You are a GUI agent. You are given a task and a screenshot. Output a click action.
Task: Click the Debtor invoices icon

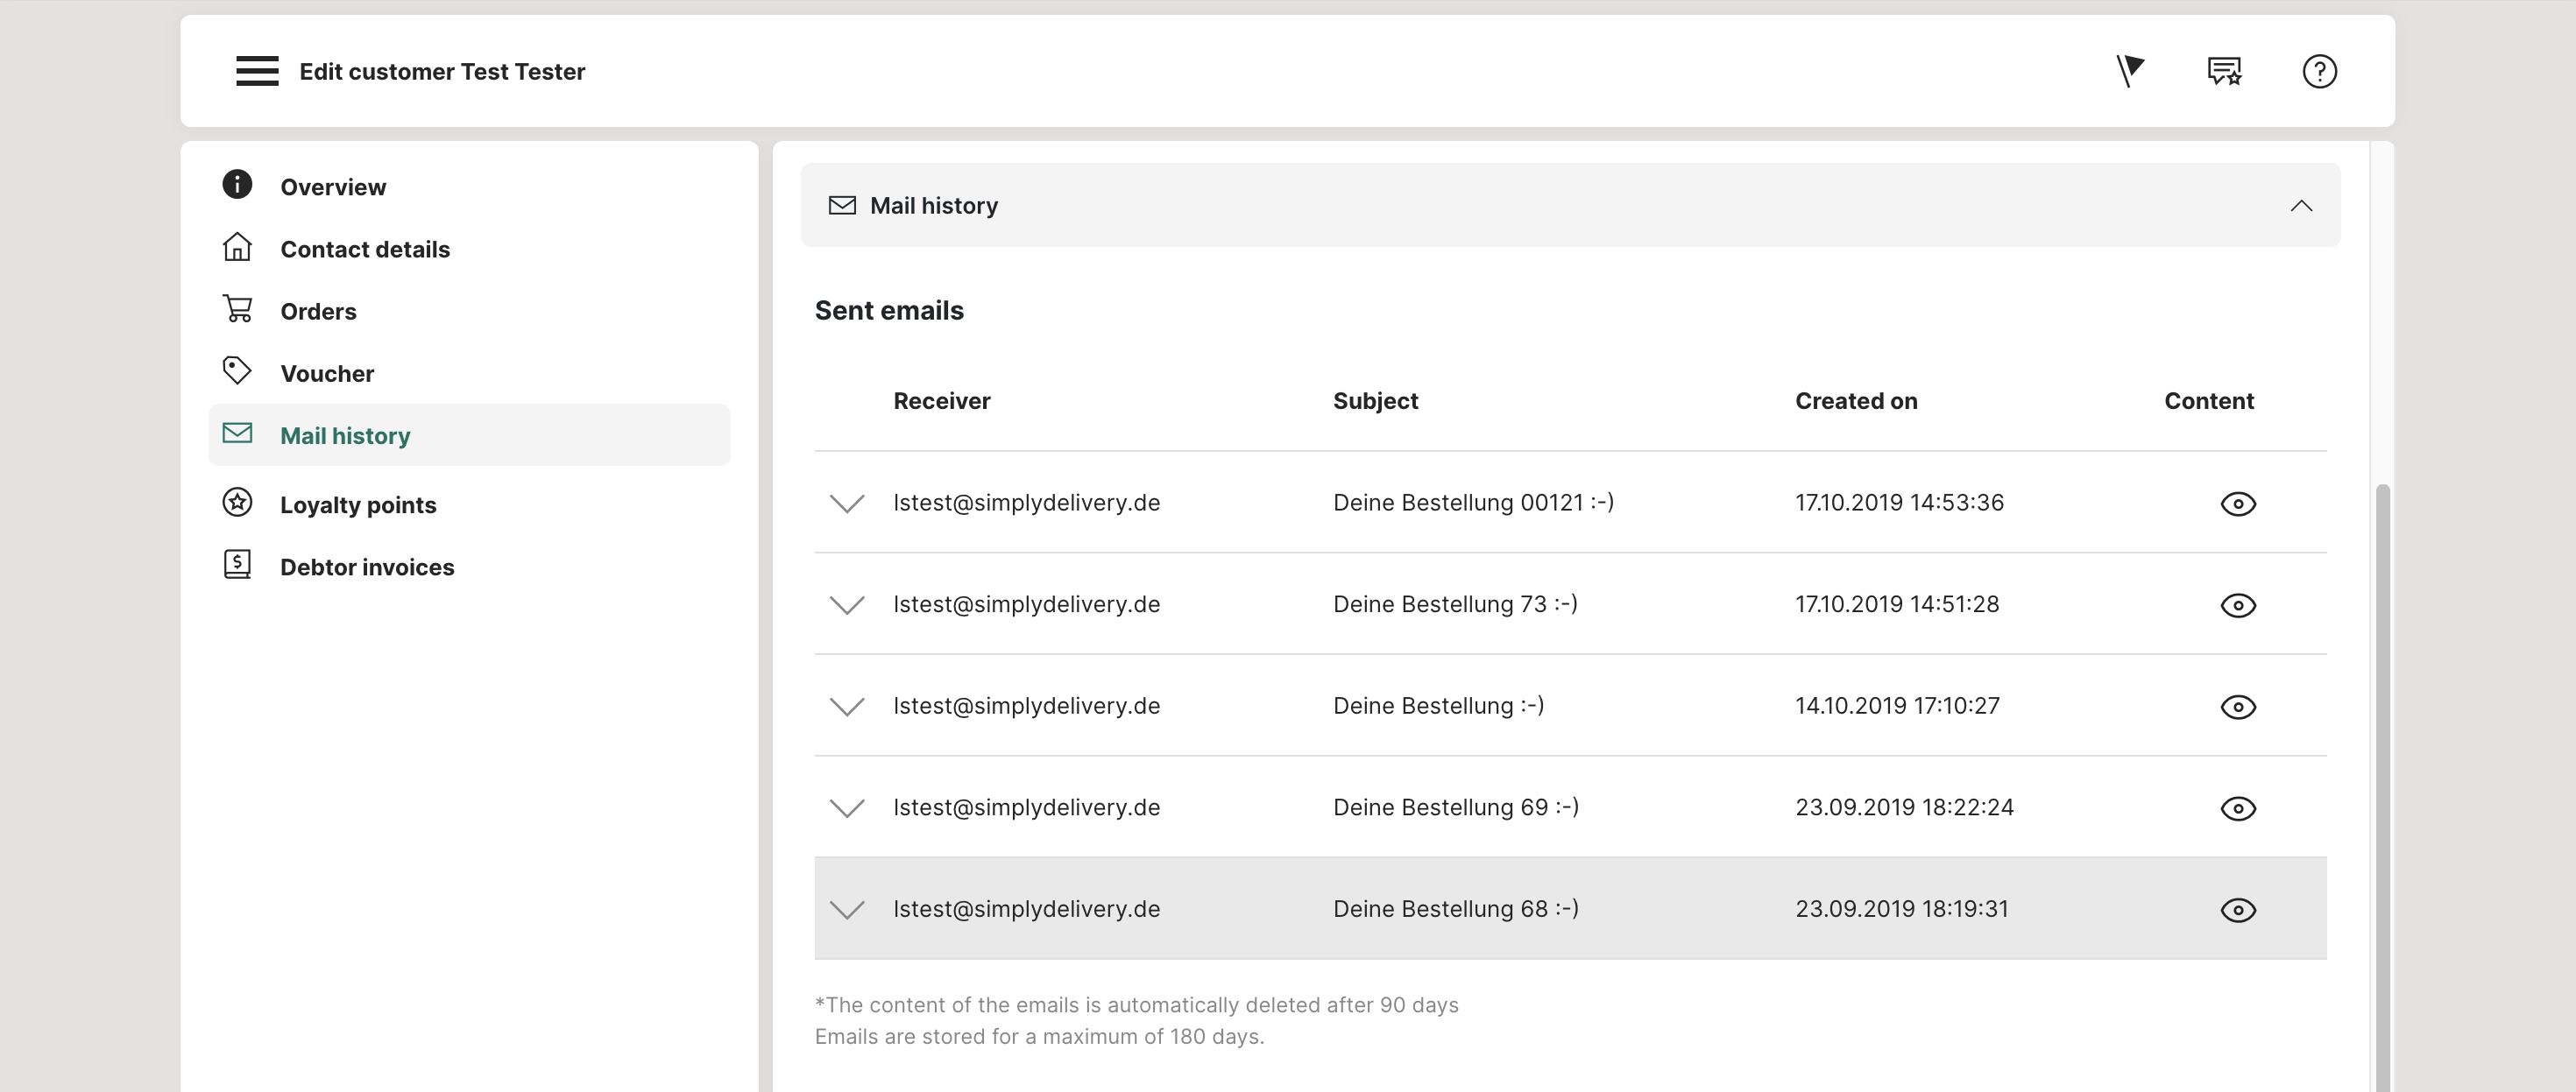pos(237,566)
